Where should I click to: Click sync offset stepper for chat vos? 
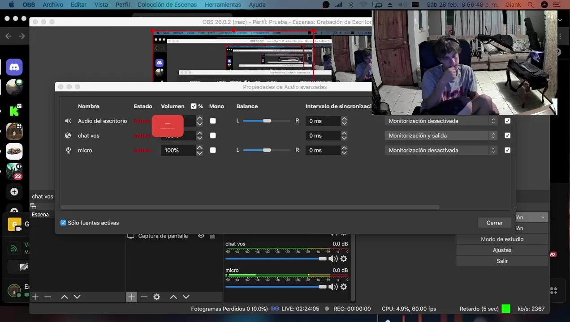click(344, 136)
